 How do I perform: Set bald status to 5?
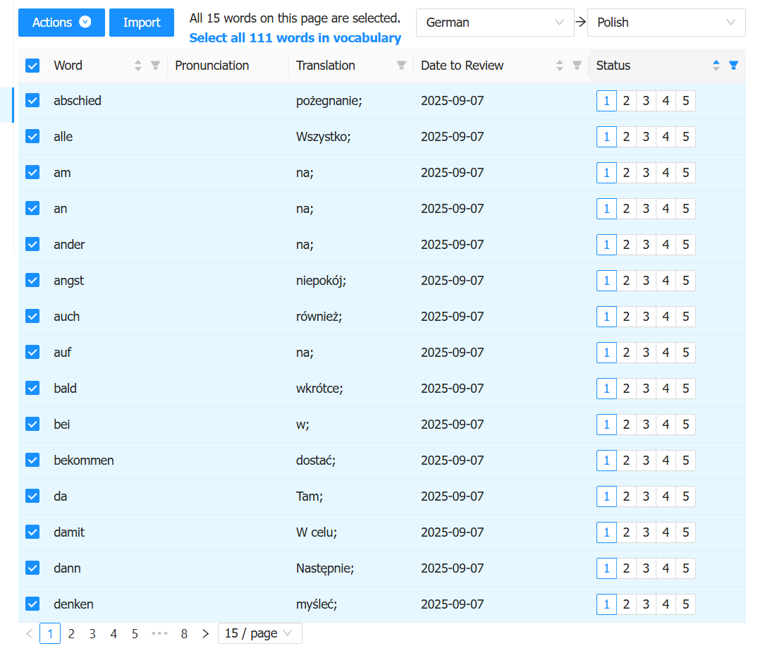685,388
